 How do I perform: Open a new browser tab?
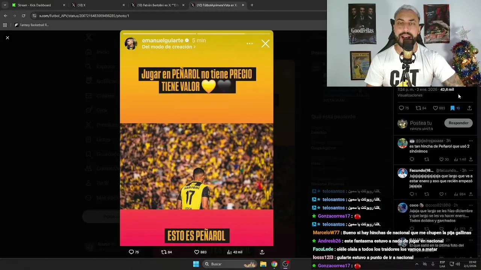click(252, 5)
